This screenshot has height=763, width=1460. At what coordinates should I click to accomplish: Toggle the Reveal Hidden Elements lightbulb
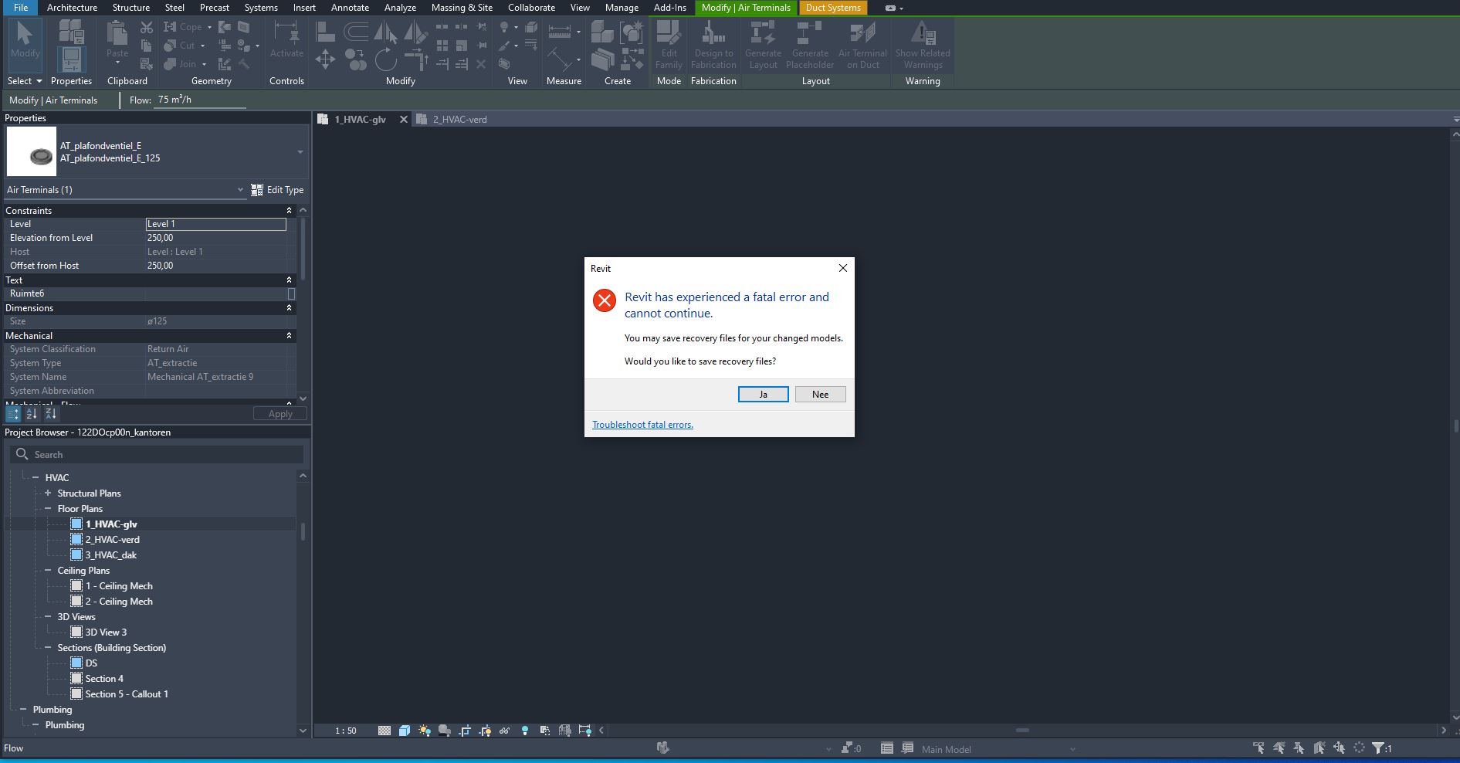click(526, 731)
